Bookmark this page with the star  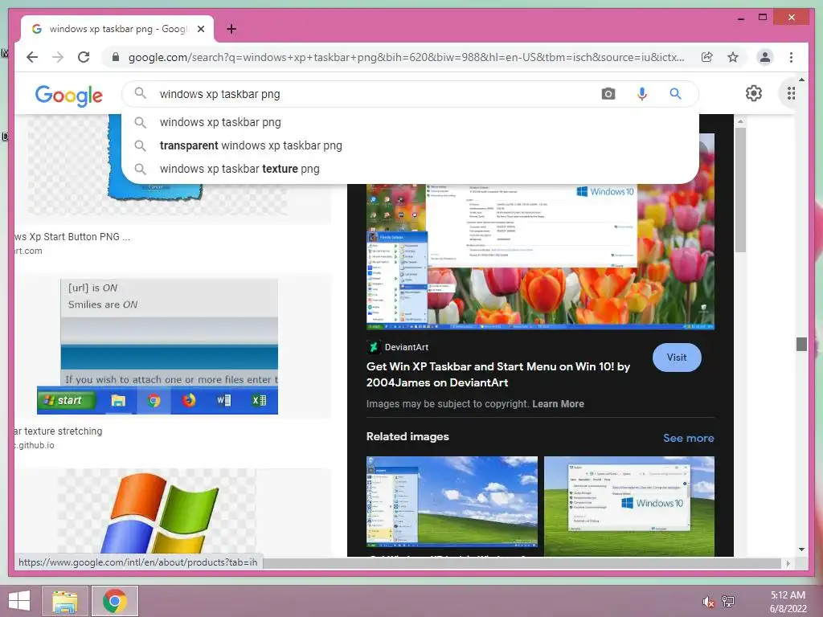click(733, 57)
